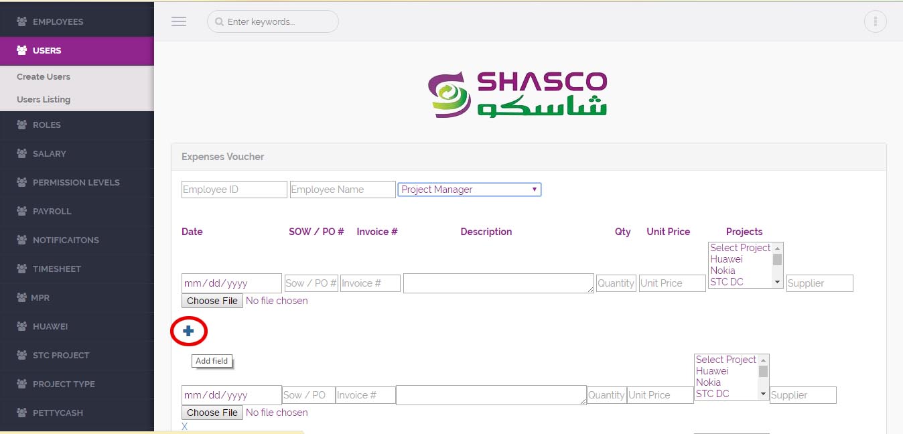This screenshot has width=903, height=434.
Task: Click the hamburger menu icon
Action: (x=179, y=21)
